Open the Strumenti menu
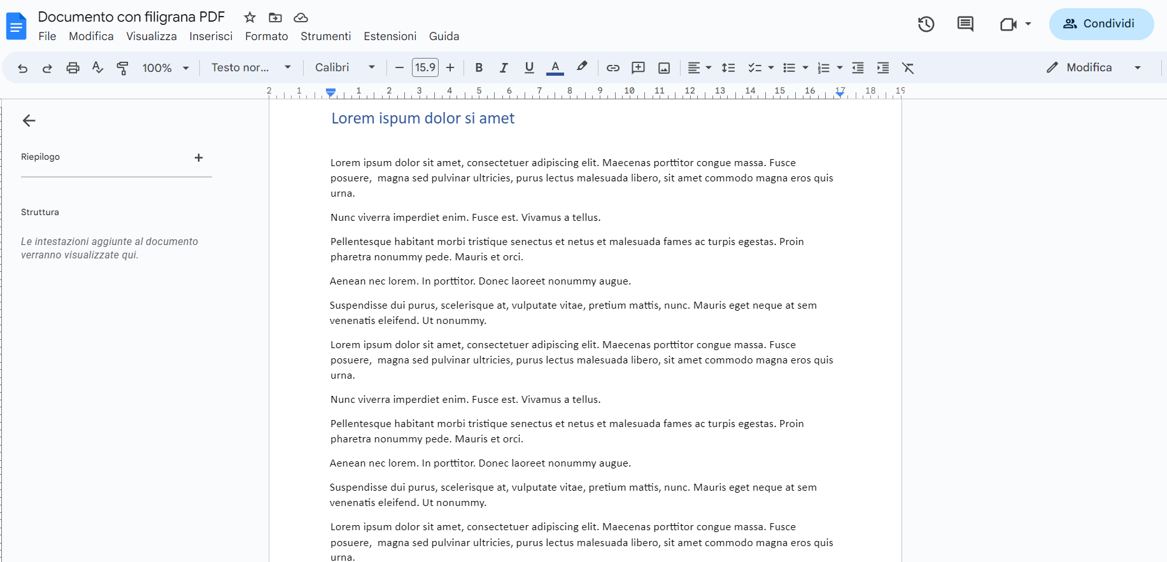 tap(325, 36)
